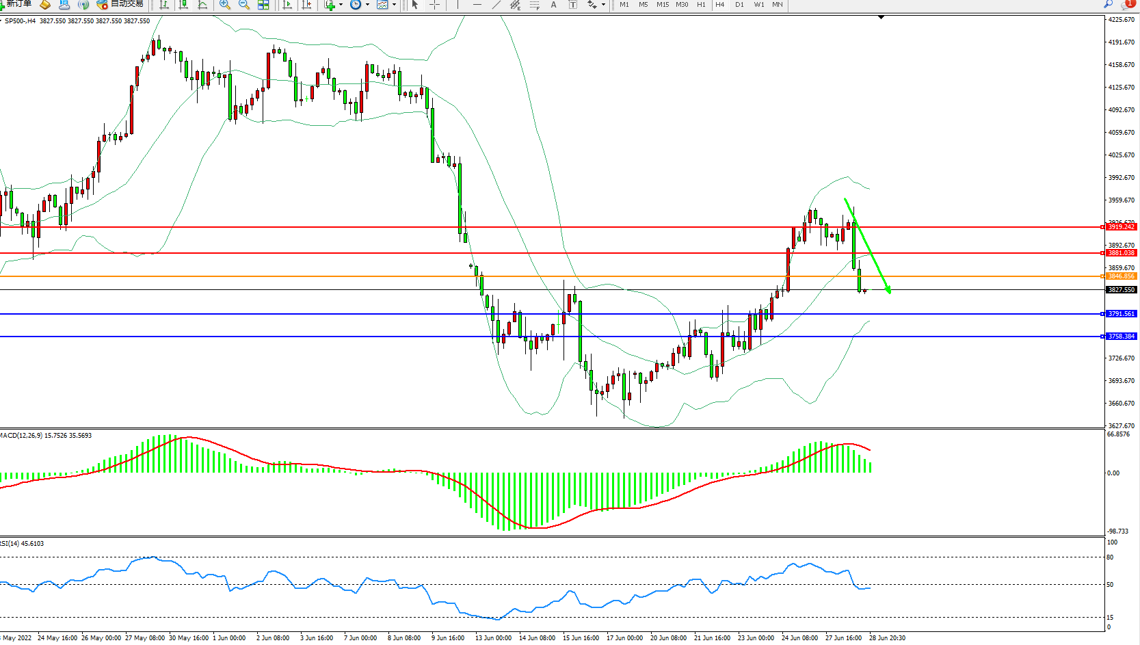Screen dimensions: 1140x645
Task: Open the search magnifier at top right
Action: point(1108,4)
